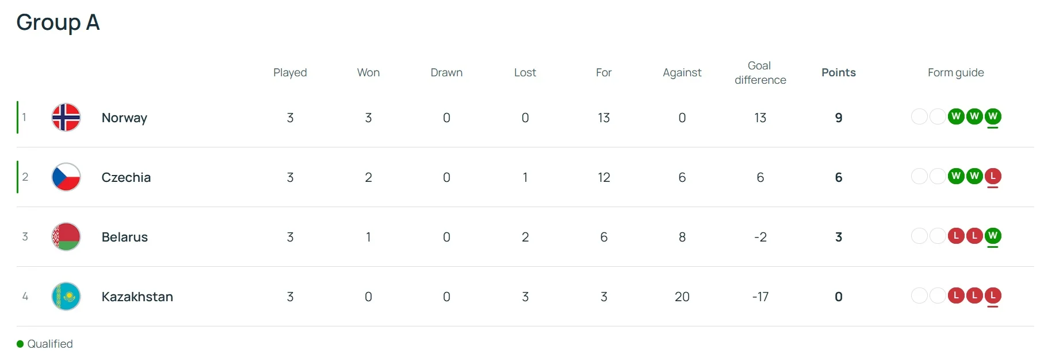Viewport: 1044px width, 358px height.
Task: Click Czechia's latest underlined L form badge
Action: click(x=992, y=176)
